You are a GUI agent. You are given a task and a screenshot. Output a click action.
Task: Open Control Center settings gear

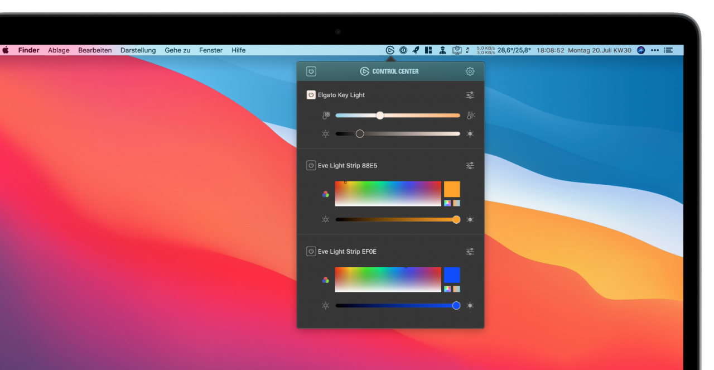[470, 71]
